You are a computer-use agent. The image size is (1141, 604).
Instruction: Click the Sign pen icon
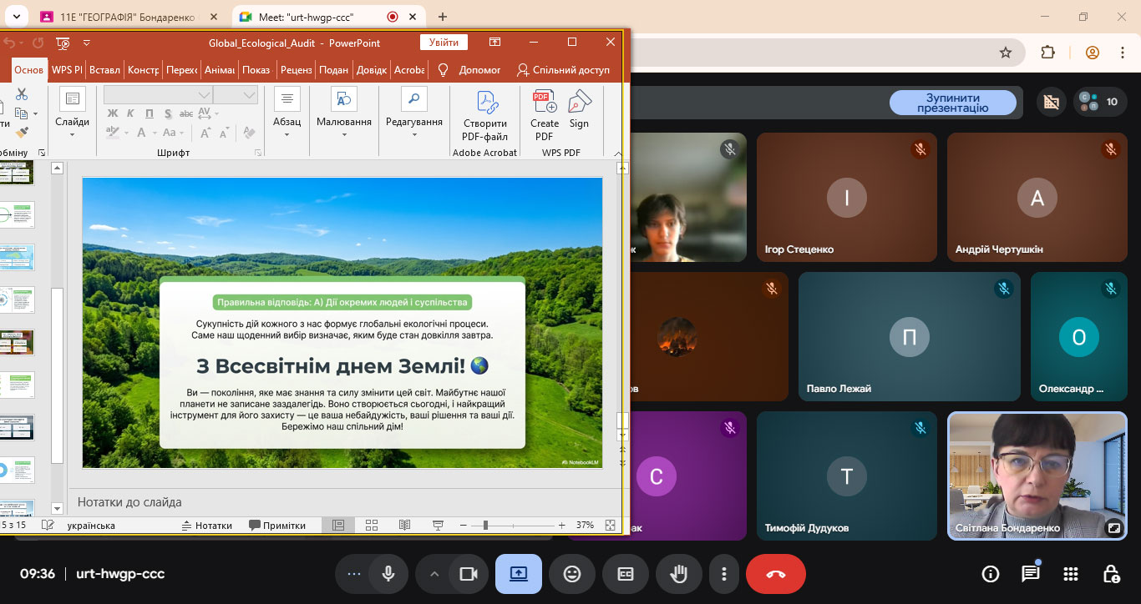pos(579,103)
